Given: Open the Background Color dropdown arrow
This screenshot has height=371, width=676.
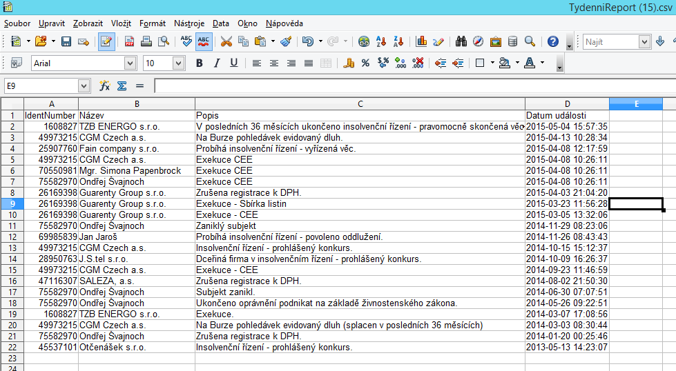Looking at the screenshot, I should (x=517, y=63).
